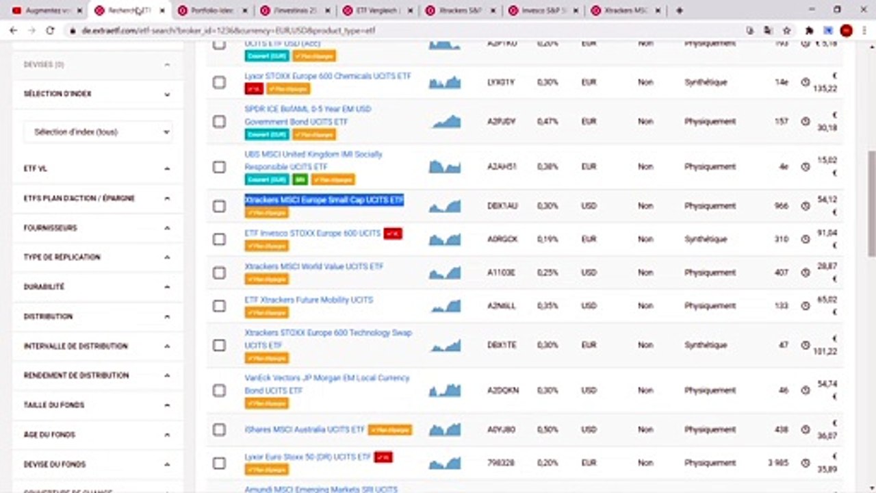The height and width of the screenshot is (493, 876).
Task: Click the clock icon in VanEck Vectors row
Action: [806, 390]
